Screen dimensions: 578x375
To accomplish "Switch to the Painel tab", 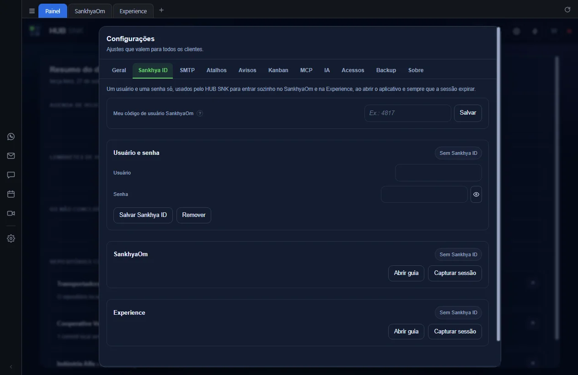I will (x=53, y=11).
